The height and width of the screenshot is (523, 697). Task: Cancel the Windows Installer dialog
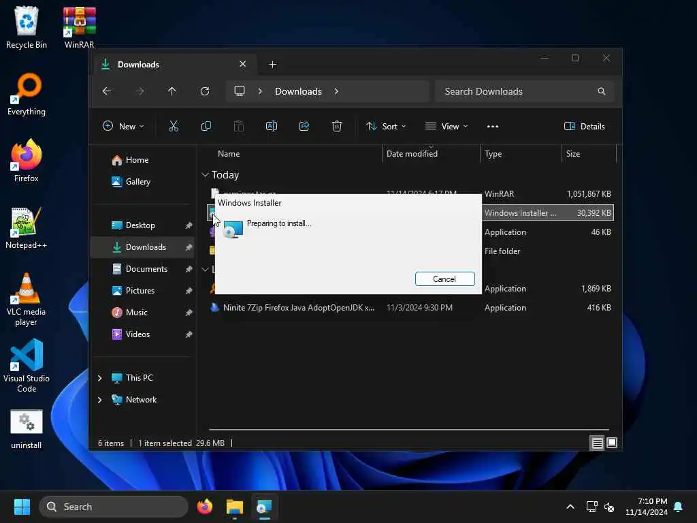(x=444, y=279)
